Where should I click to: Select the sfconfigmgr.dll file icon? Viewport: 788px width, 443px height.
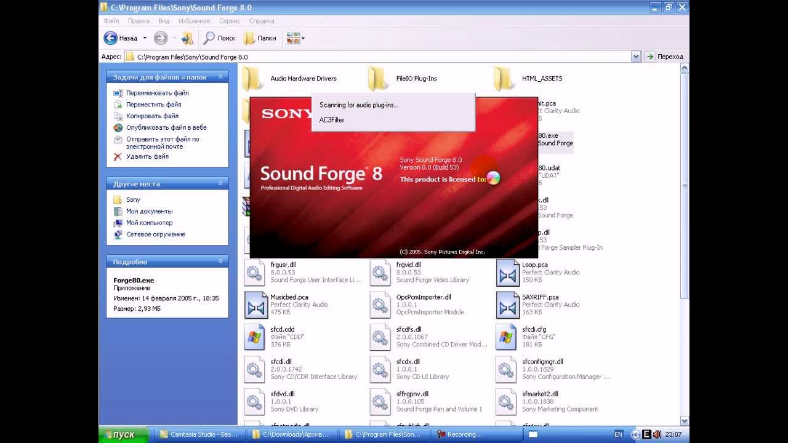(507, 369)
